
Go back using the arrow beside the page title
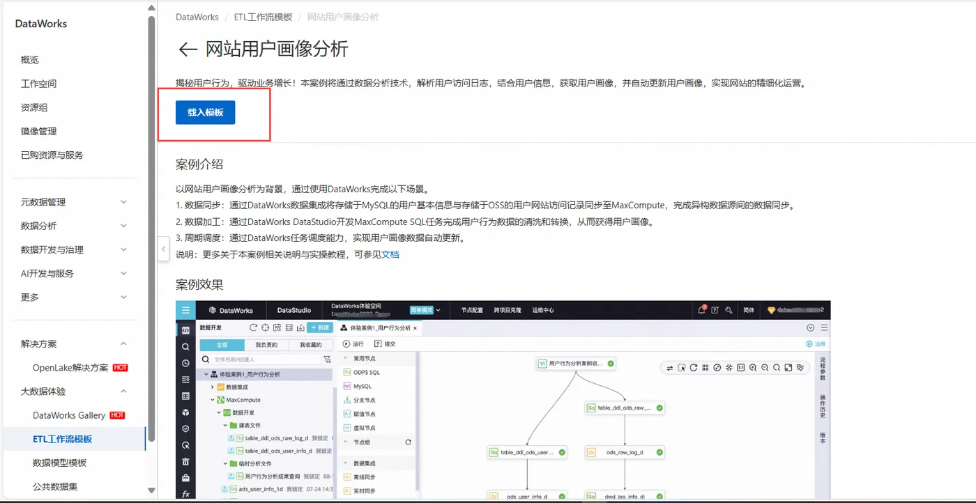pos(188,49)
